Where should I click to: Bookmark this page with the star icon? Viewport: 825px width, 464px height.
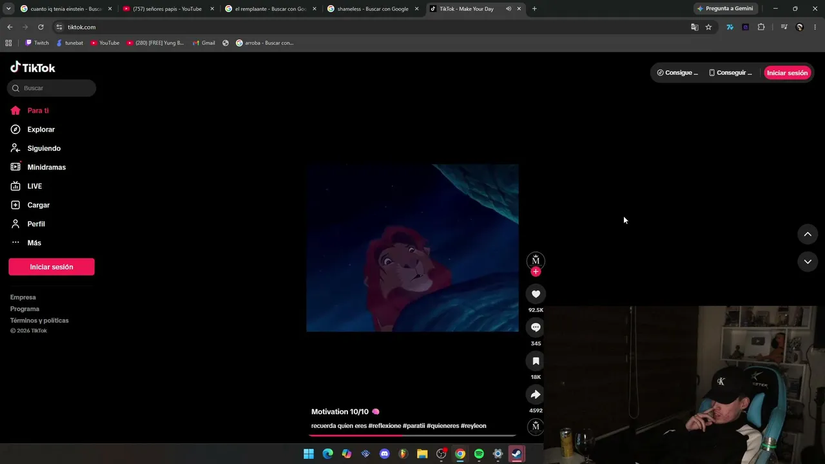coord(708,27)
